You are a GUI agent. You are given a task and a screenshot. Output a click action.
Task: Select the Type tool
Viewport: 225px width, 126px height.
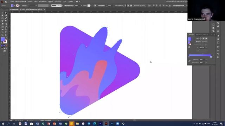(x=2, y=21)
